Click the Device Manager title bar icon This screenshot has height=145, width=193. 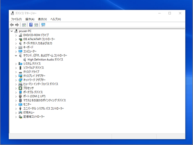click(12, 13)
